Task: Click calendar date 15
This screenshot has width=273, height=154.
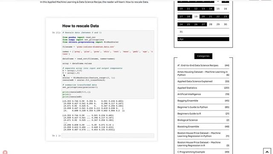Action: tap(218, 9)
